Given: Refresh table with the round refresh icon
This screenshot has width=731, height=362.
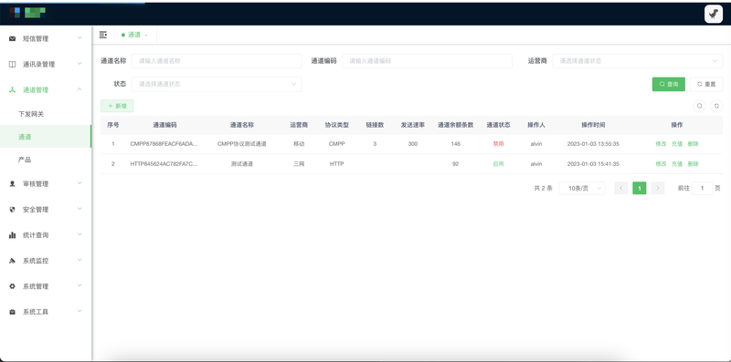Looking at the screenshot, I should tap(716, 106).
